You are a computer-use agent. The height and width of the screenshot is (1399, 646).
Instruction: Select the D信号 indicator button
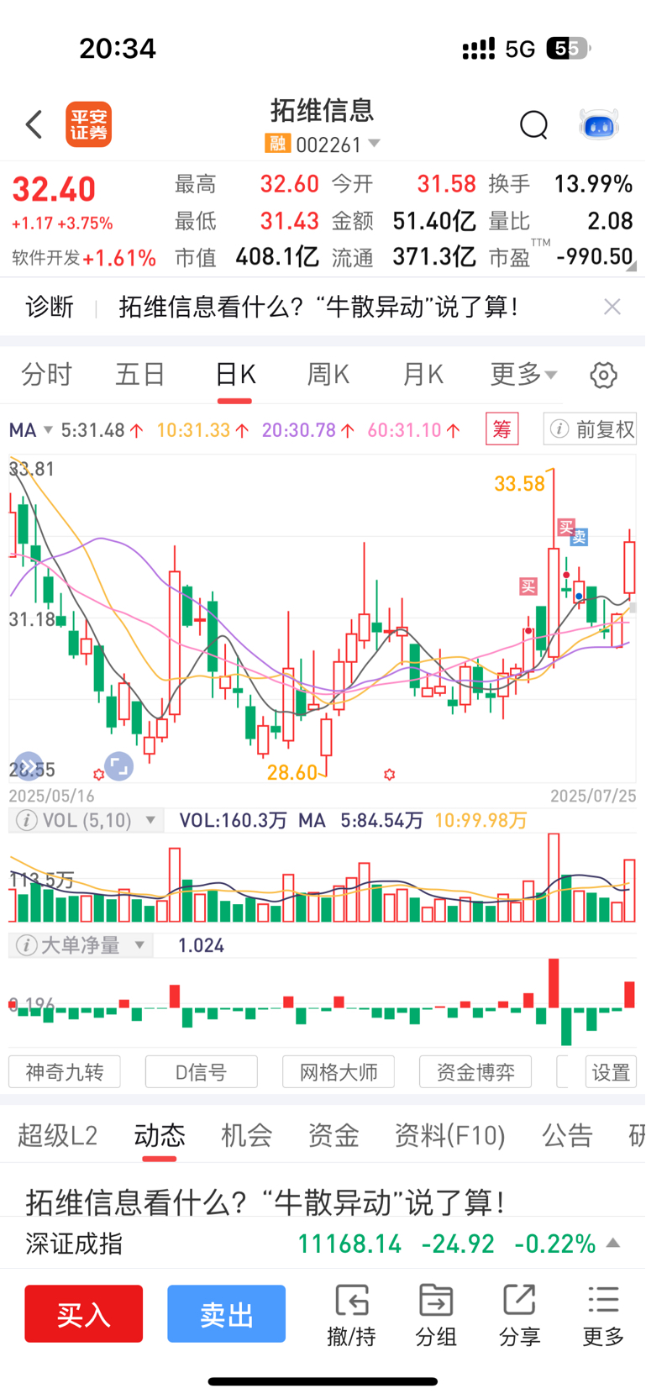point(202,1072)
